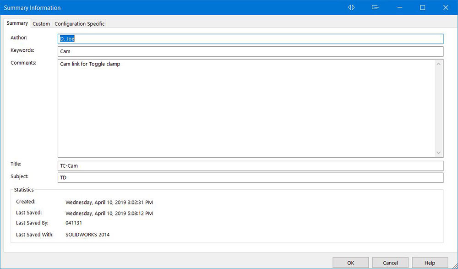Maximize the Summary Information dialog
The width and height of the screenshot is (458, 269).
[423, 7]
